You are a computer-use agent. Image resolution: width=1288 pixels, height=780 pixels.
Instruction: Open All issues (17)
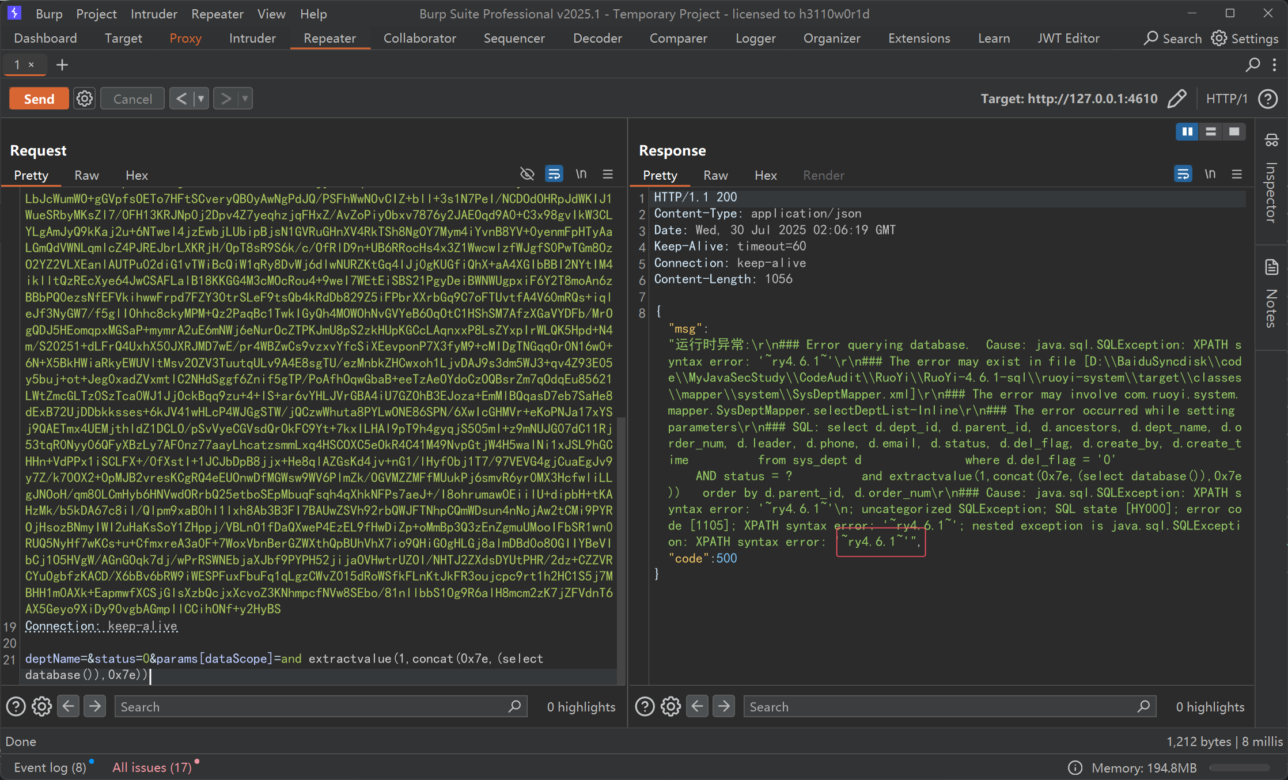coord(152,767)
